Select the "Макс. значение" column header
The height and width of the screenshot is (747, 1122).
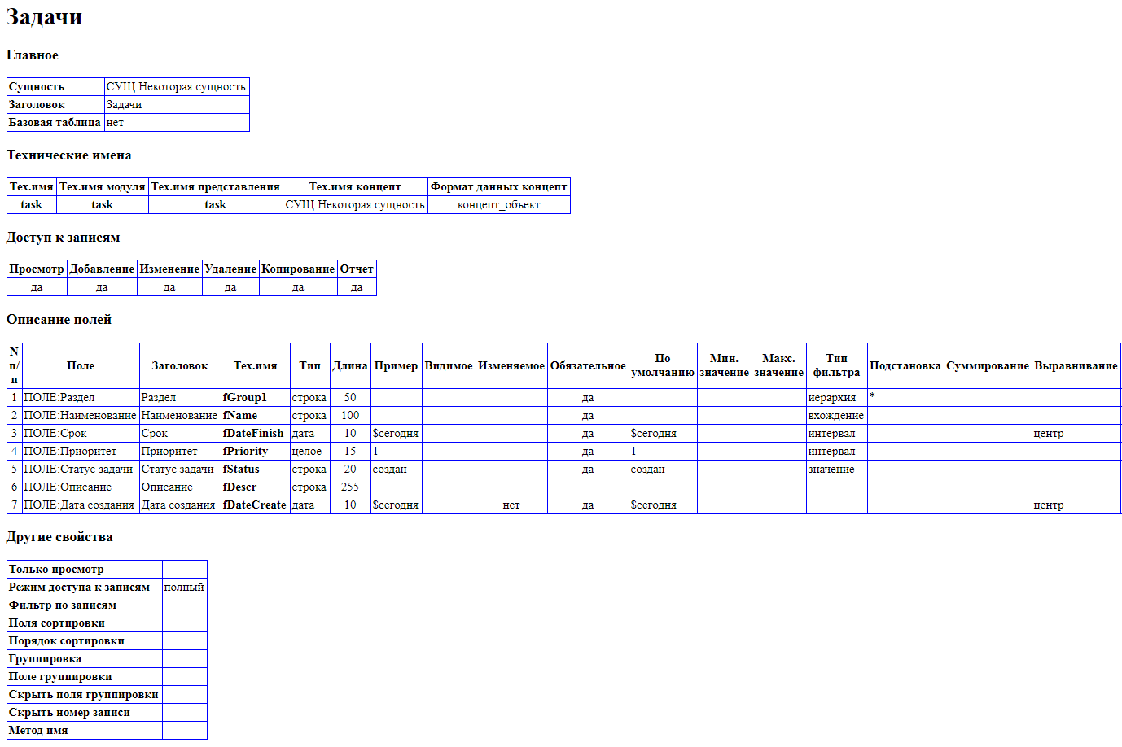point(778,365)
